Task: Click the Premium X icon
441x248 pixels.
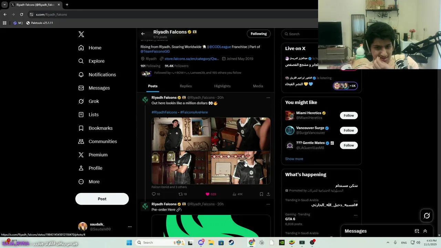Action: pos(81,155)
